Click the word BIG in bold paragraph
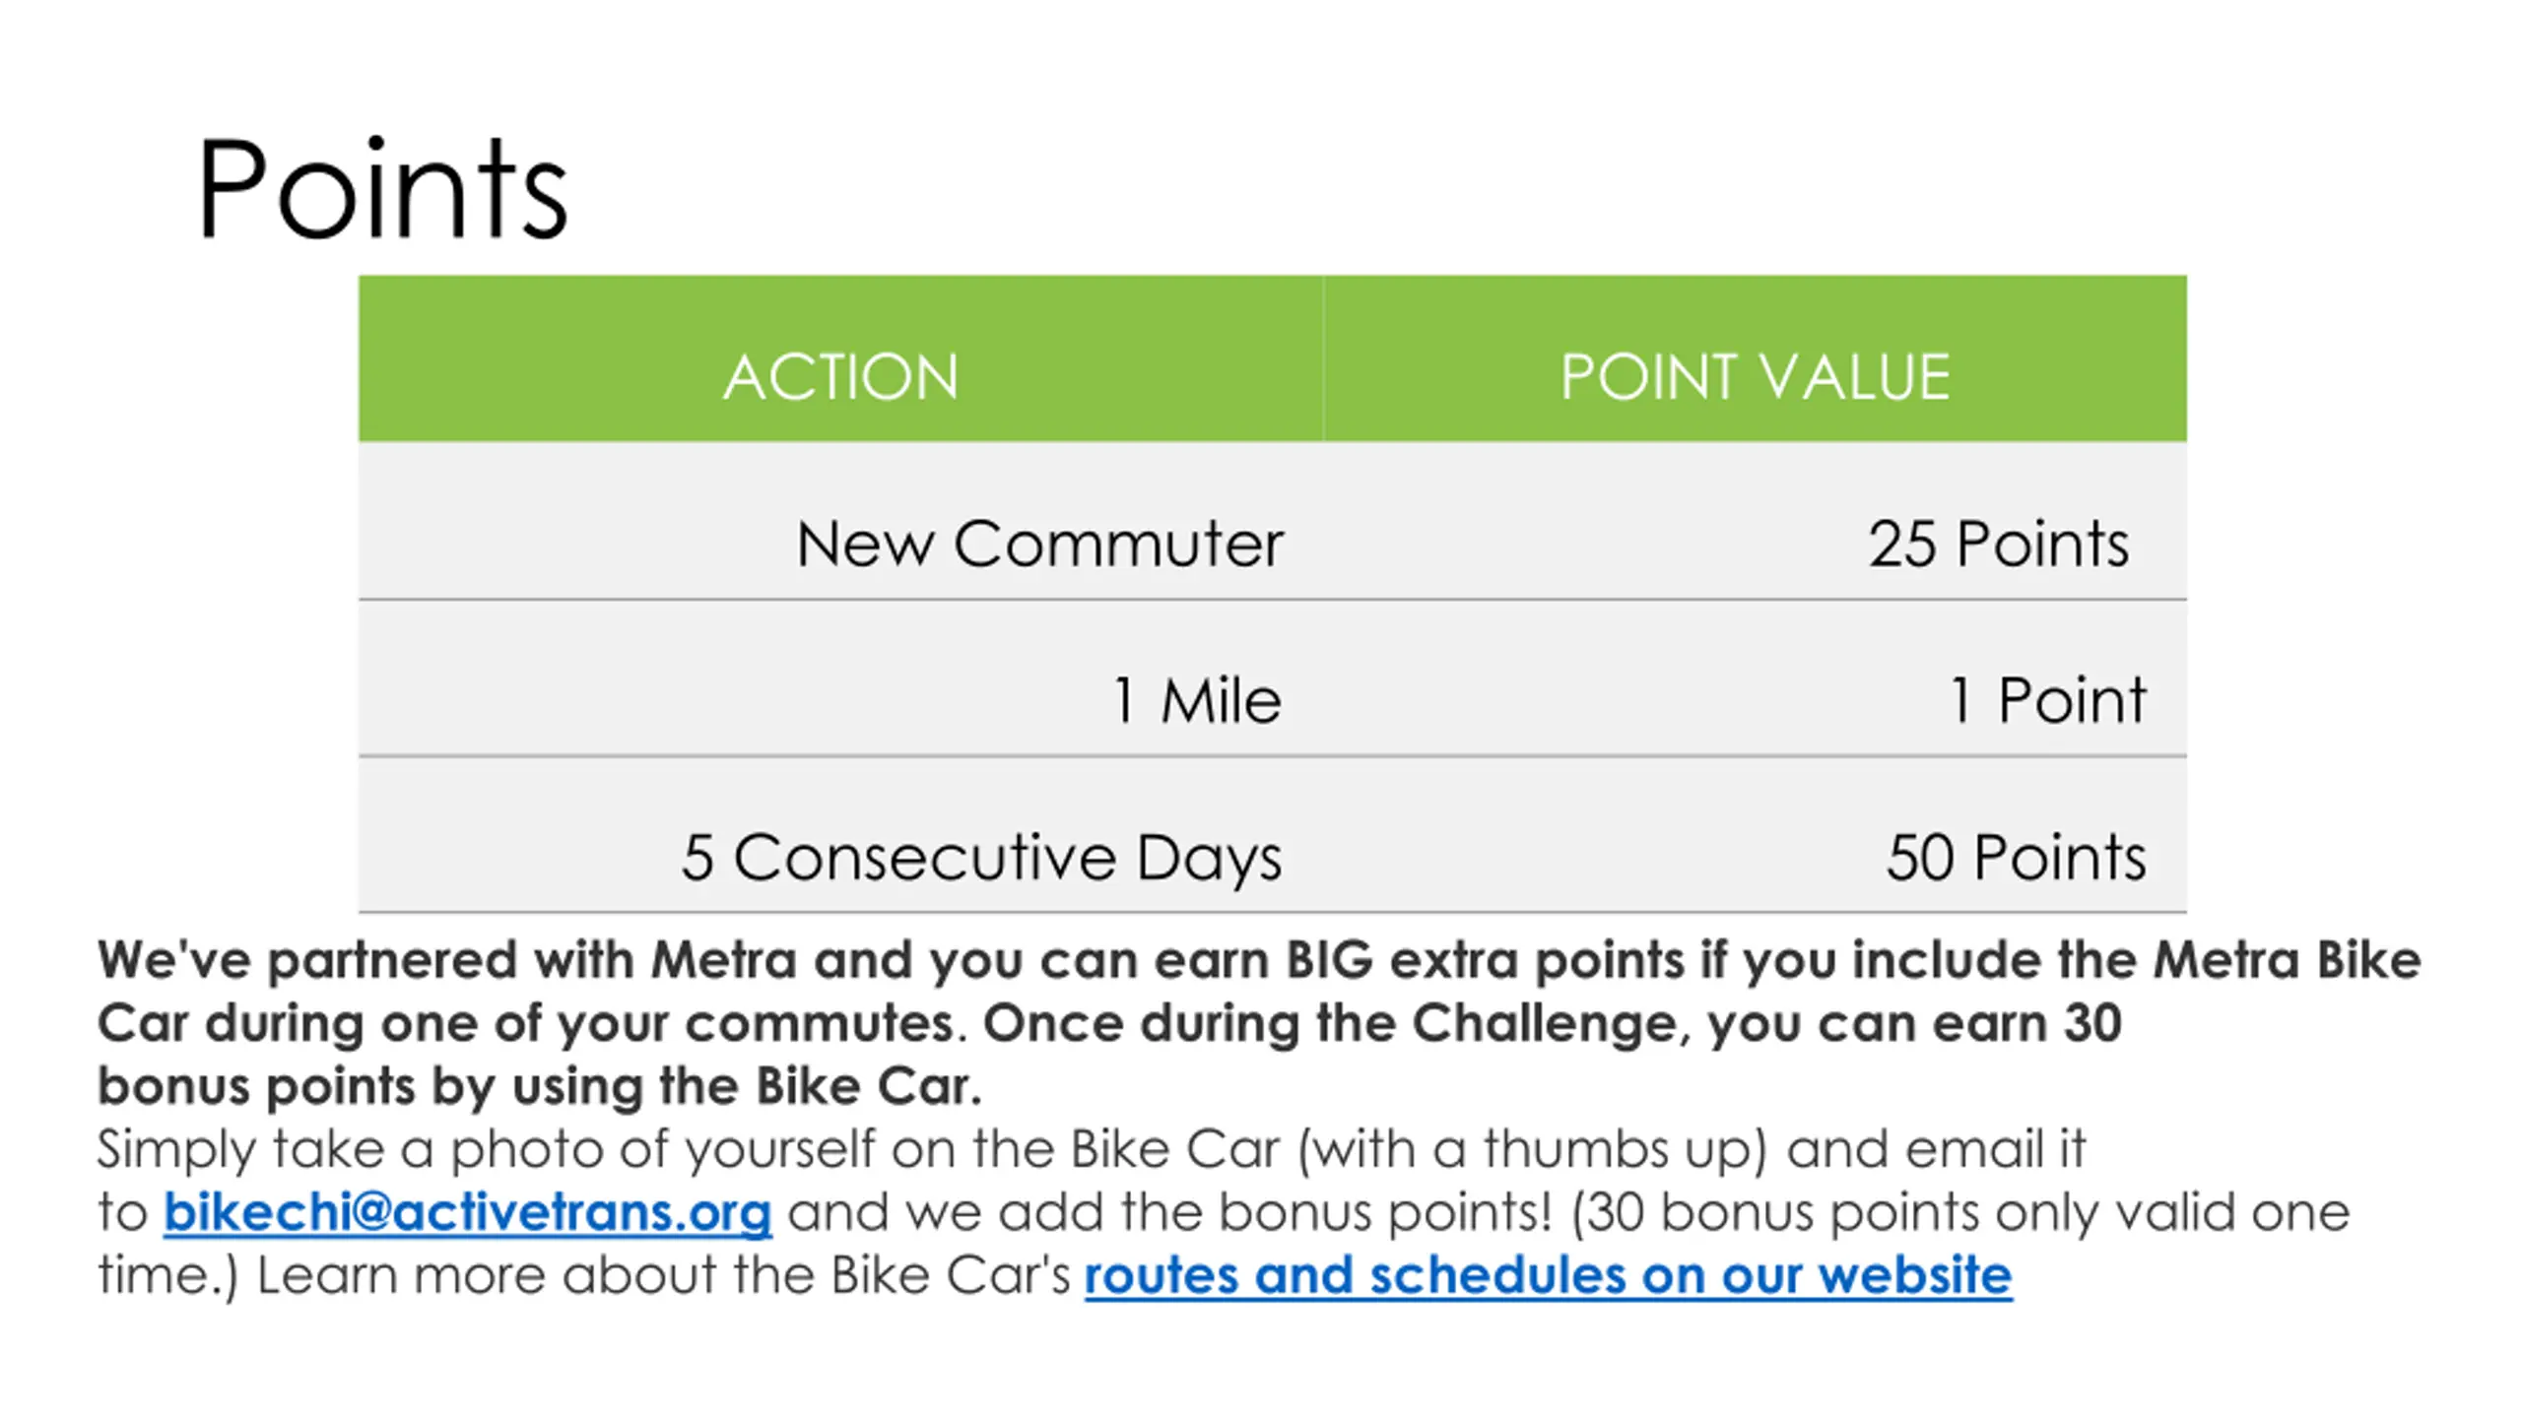 coord(1329,960)
